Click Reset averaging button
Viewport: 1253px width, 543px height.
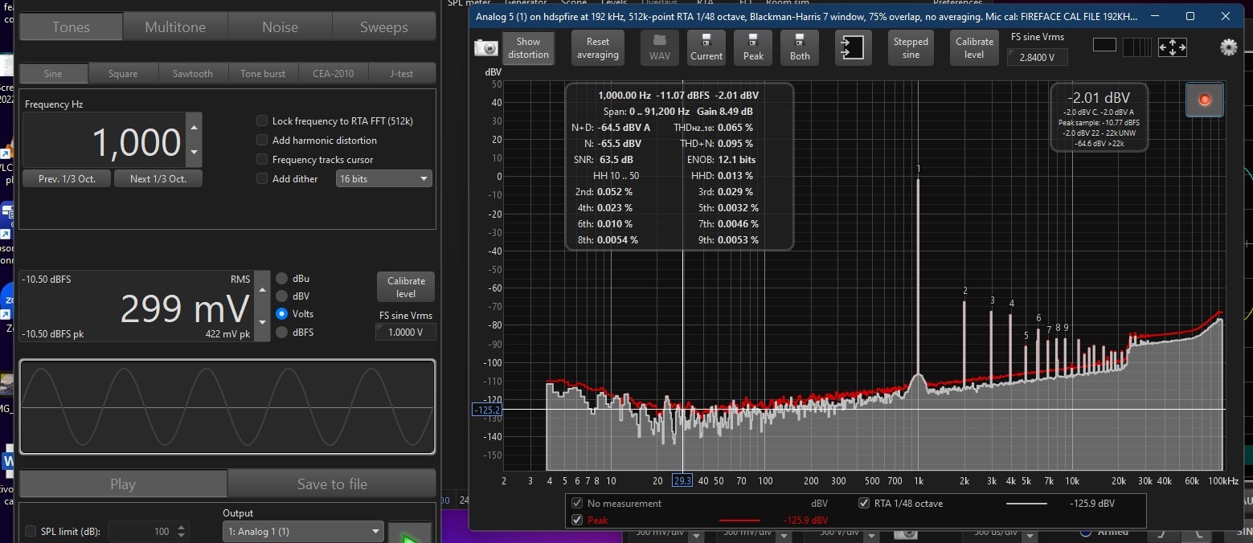tap(597, 48)
